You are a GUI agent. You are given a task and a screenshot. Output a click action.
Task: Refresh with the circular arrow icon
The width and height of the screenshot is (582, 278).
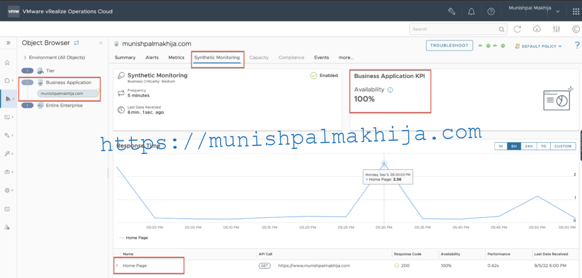click(x=517, y=29)
